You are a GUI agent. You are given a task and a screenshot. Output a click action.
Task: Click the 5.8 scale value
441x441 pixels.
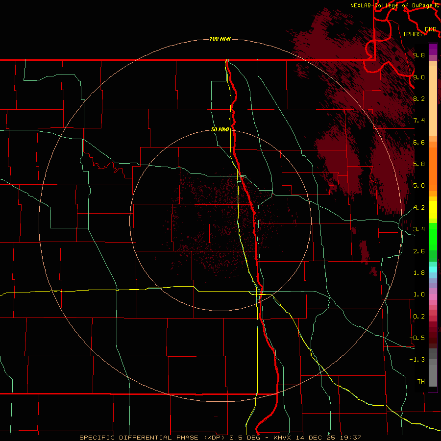419,164
